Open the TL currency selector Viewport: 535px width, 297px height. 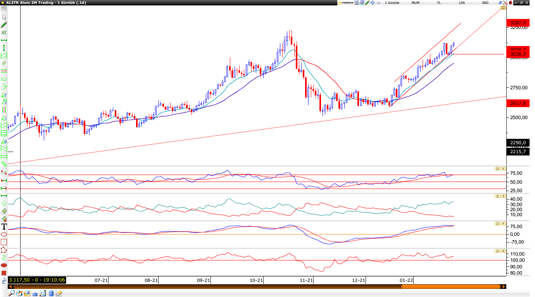439,3
